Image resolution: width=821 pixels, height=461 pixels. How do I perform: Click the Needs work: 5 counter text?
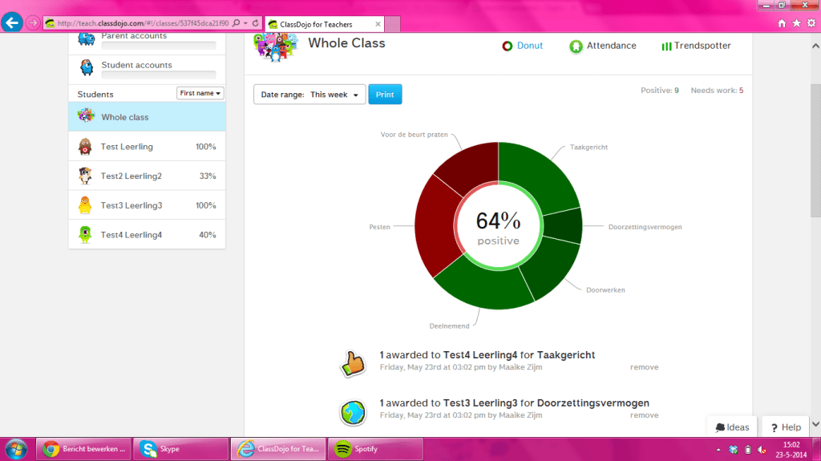(x=717, y=90)
